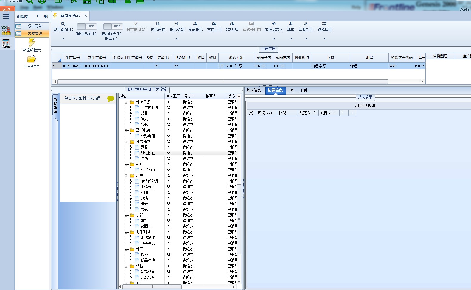
Task: Click the 集成 download icon
Action: point(290,24)
